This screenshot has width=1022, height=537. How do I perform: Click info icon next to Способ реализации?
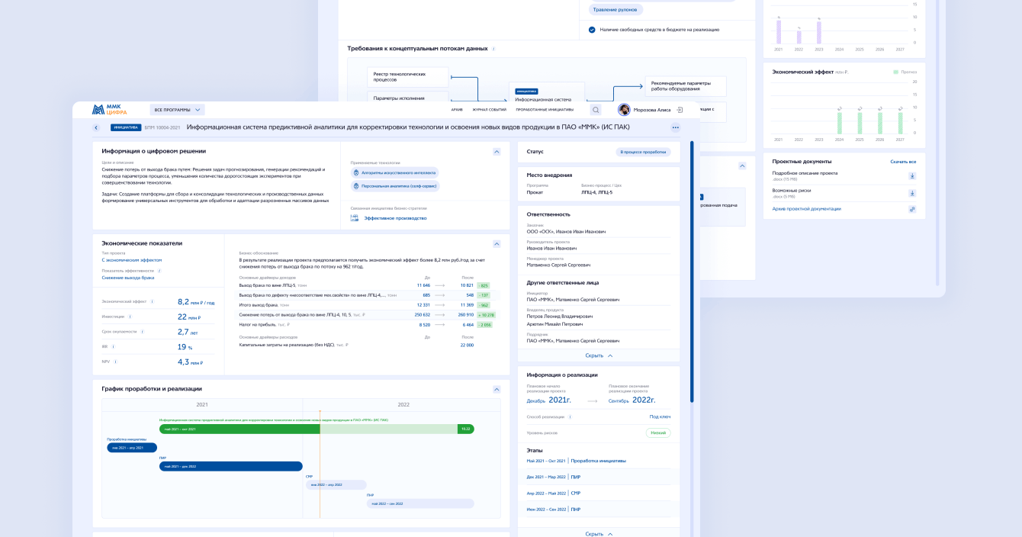pyautogui.click(x=570, y=416)
